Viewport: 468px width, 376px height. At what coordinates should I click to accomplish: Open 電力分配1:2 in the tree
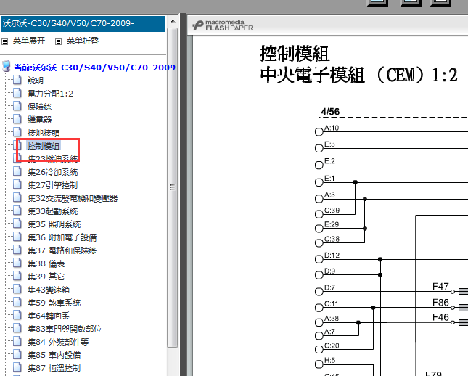(50, 94)
